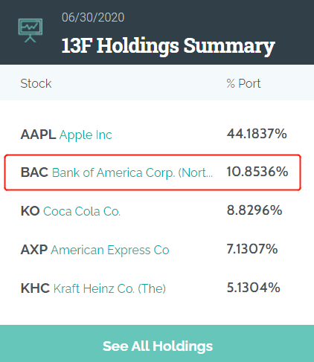Click the 10.8536% value for BAC

pyautogui.click(x=257, y=172)
